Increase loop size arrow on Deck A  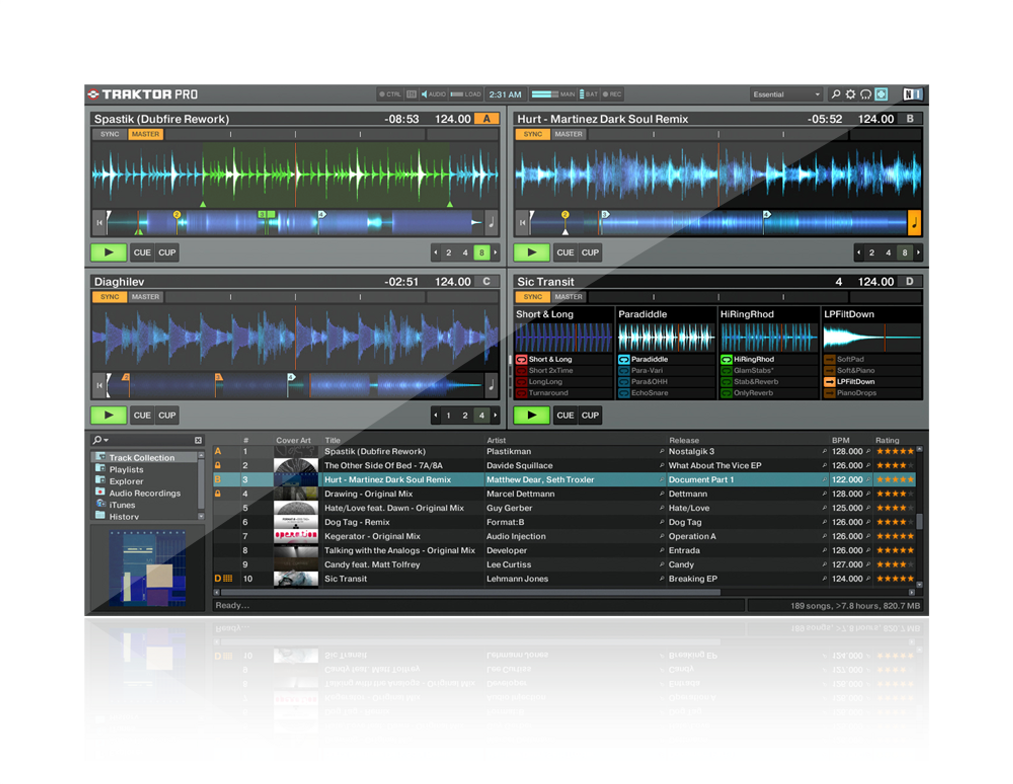pos(495,252)
